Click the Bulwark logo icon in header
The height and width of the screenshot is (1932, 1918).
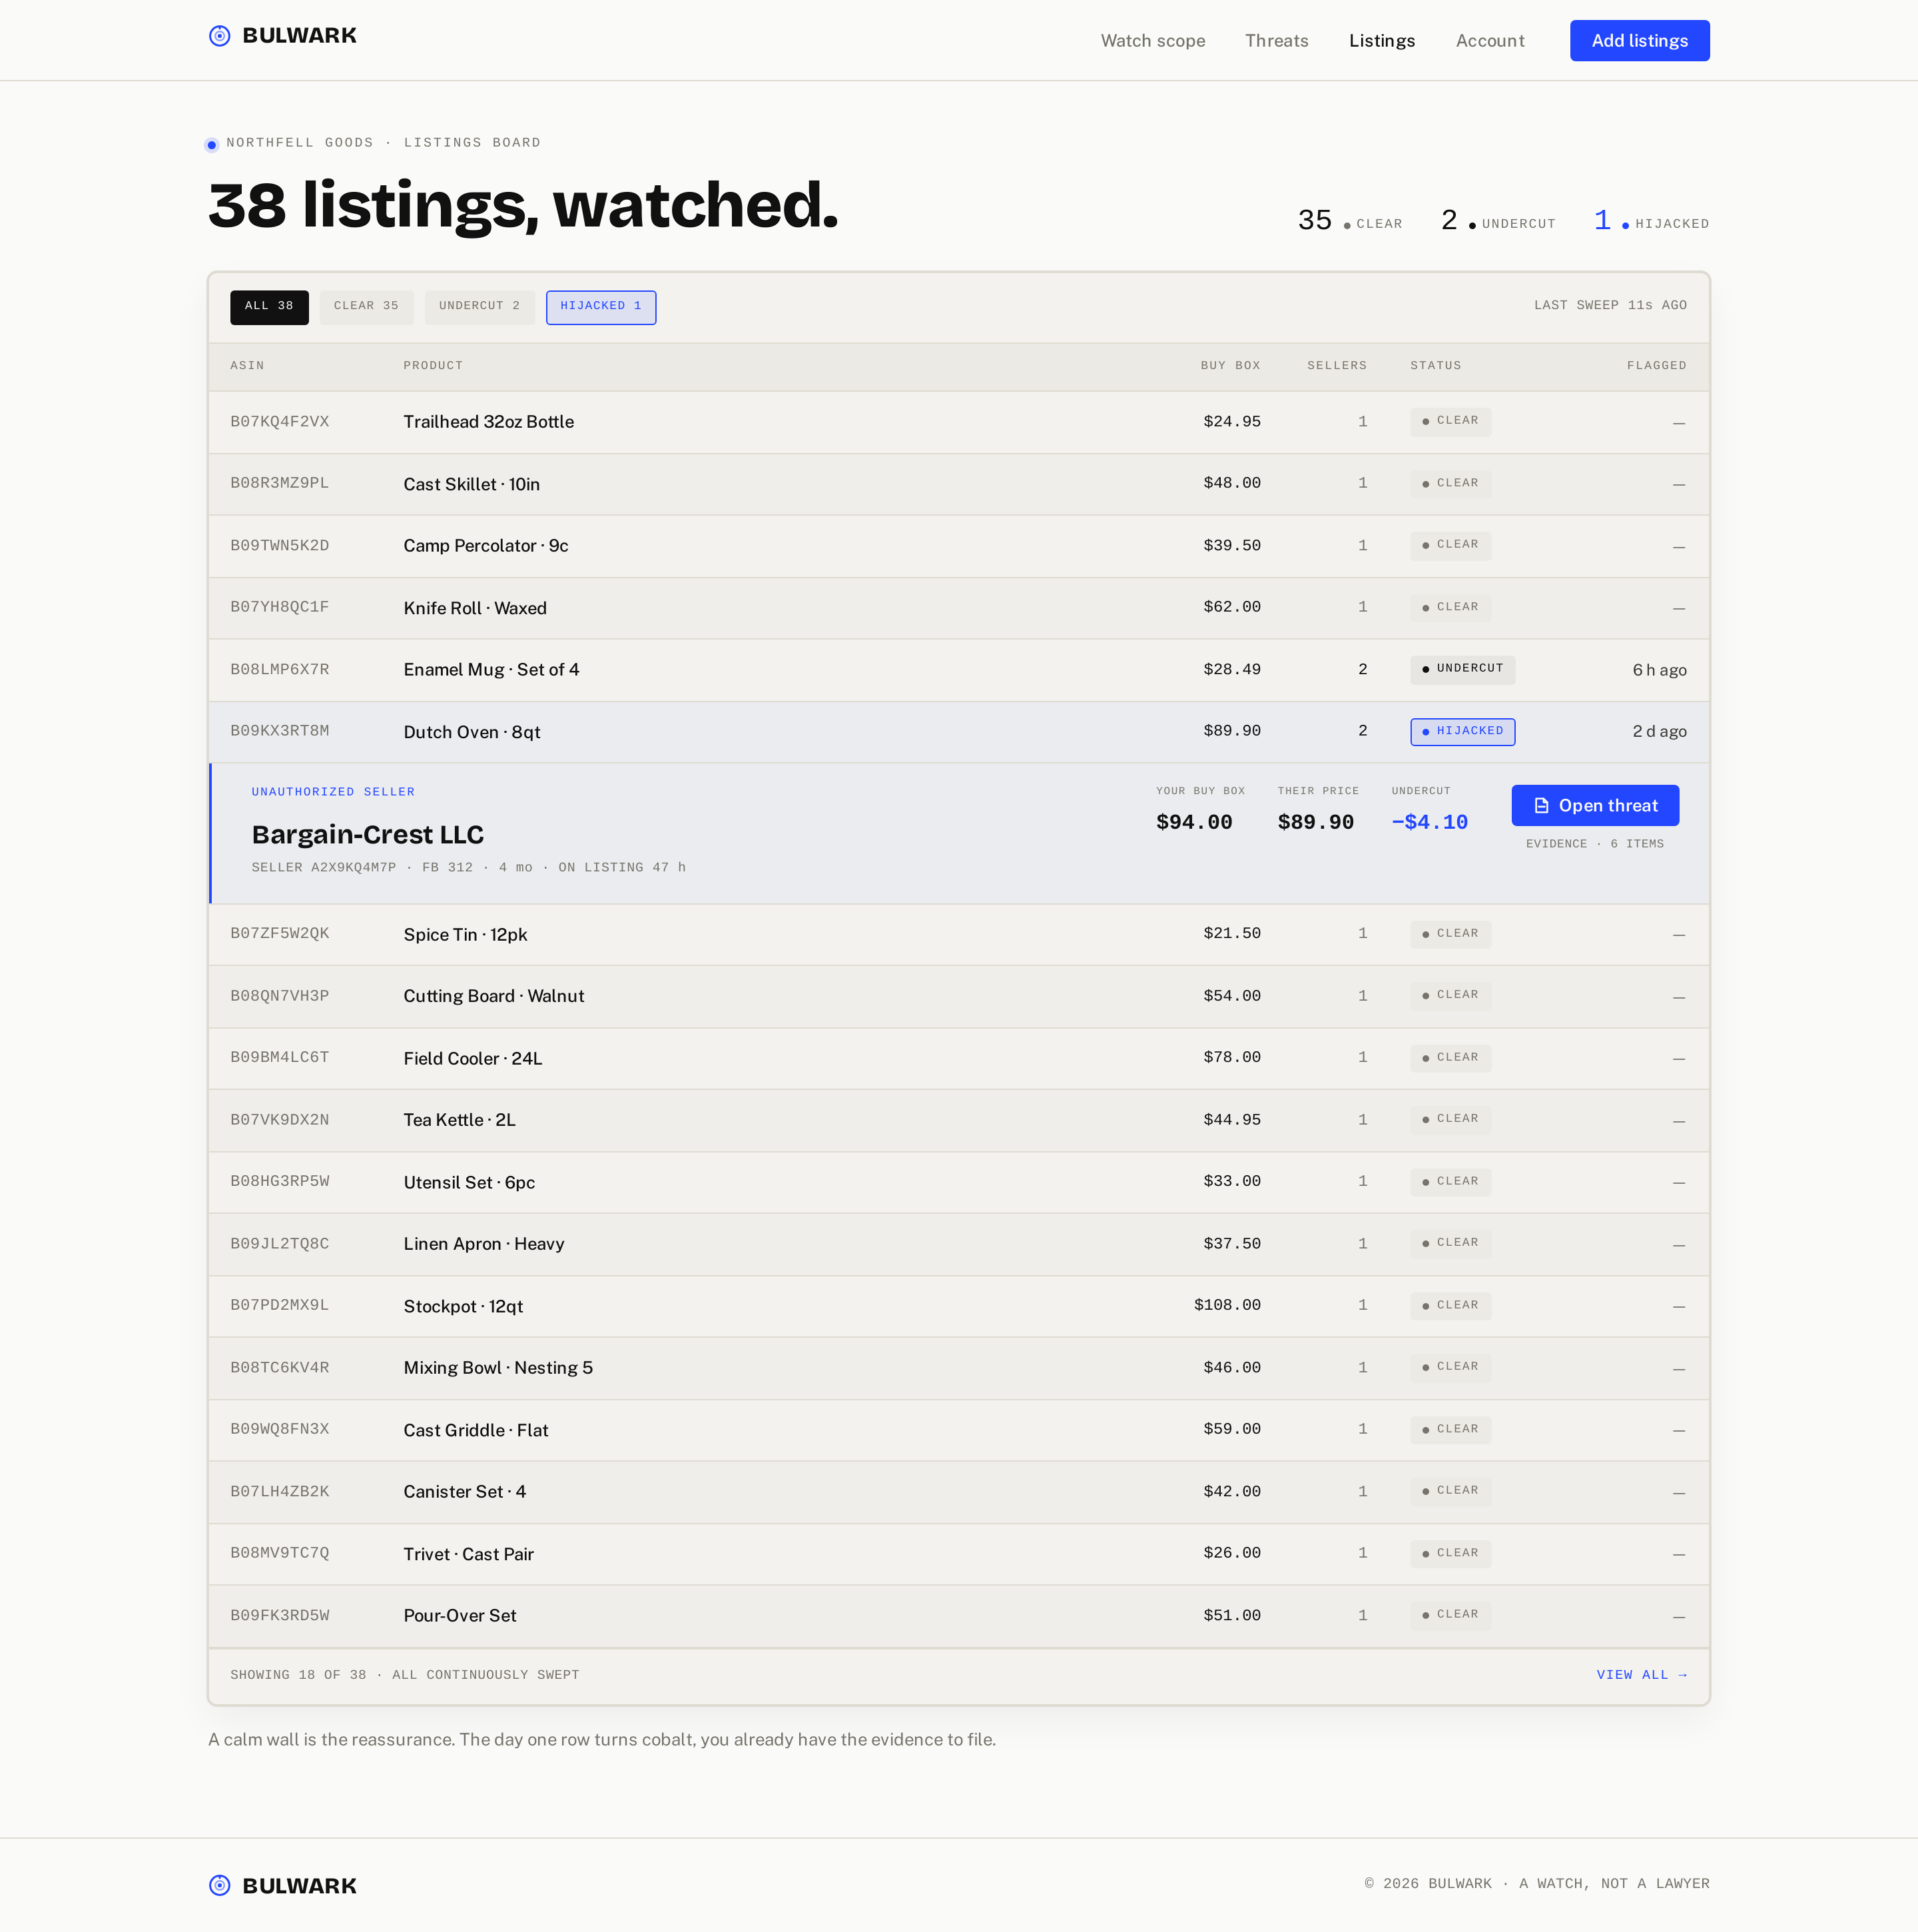pos(220,36)
